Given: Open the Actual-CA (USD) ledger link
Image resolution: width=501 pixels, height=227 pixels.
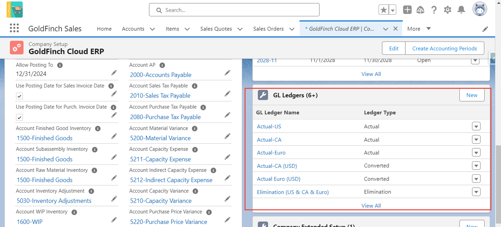Looking at the screenshot, I should coord(277,166).
